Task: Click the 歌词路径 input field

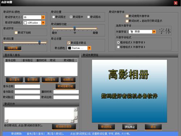Action: pyautogui.click(x=28, y=97)
